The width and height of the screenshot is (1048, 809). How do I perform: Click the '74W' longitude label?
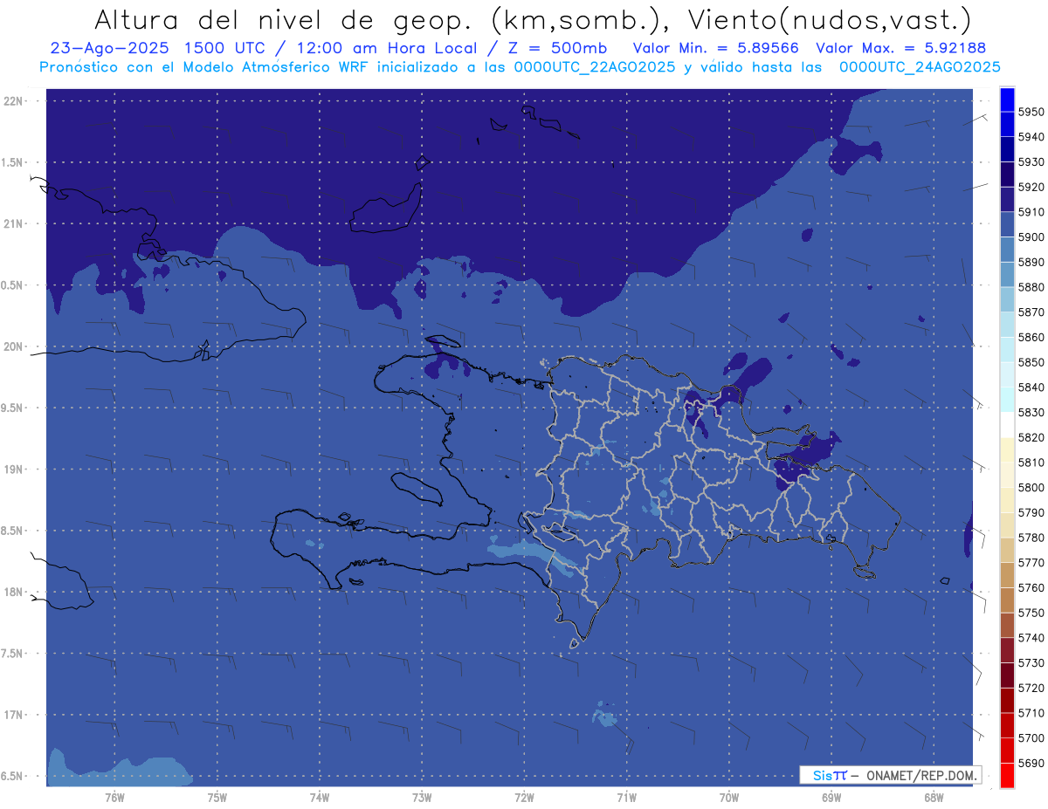pos(319,798)
